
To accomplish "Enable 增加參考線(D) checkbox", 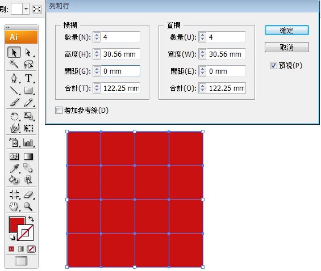I will pos(59,111).
